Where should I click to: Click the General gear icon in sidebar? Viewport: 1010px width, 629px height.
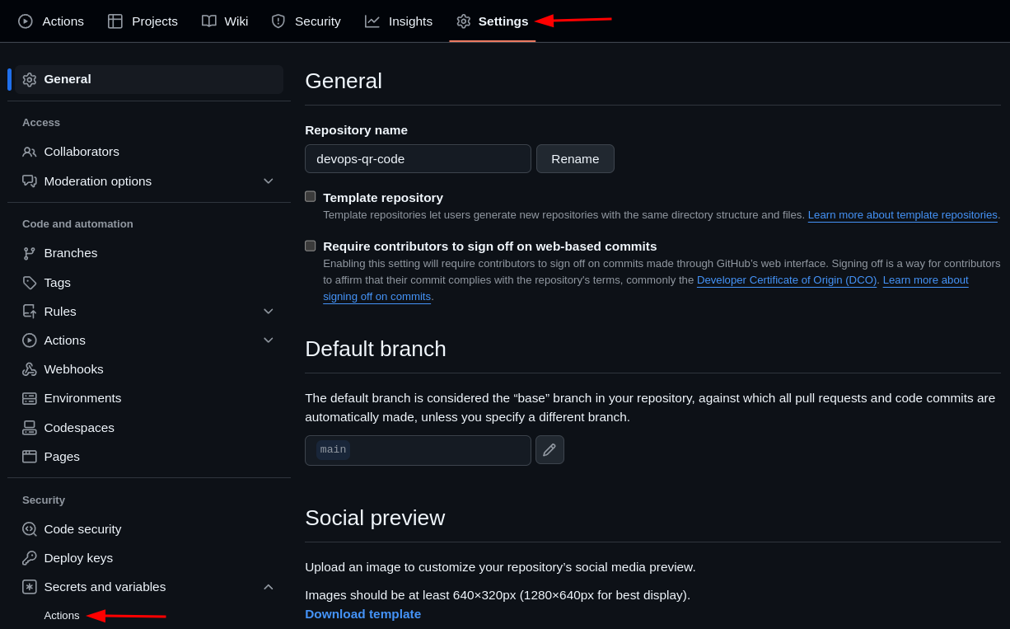(30, 80)
